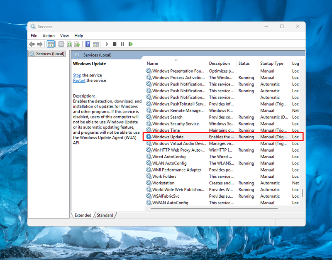Select Services (Local) in console tree

coord(47,54)
